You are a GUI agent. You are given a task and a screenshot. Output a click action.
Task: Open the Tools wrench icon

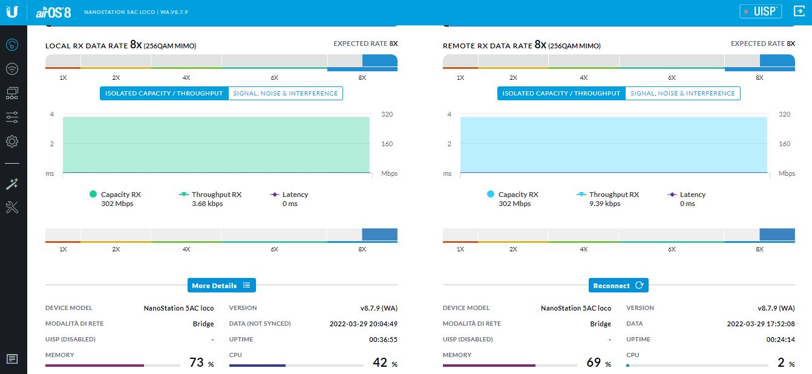tap(12, 208)
